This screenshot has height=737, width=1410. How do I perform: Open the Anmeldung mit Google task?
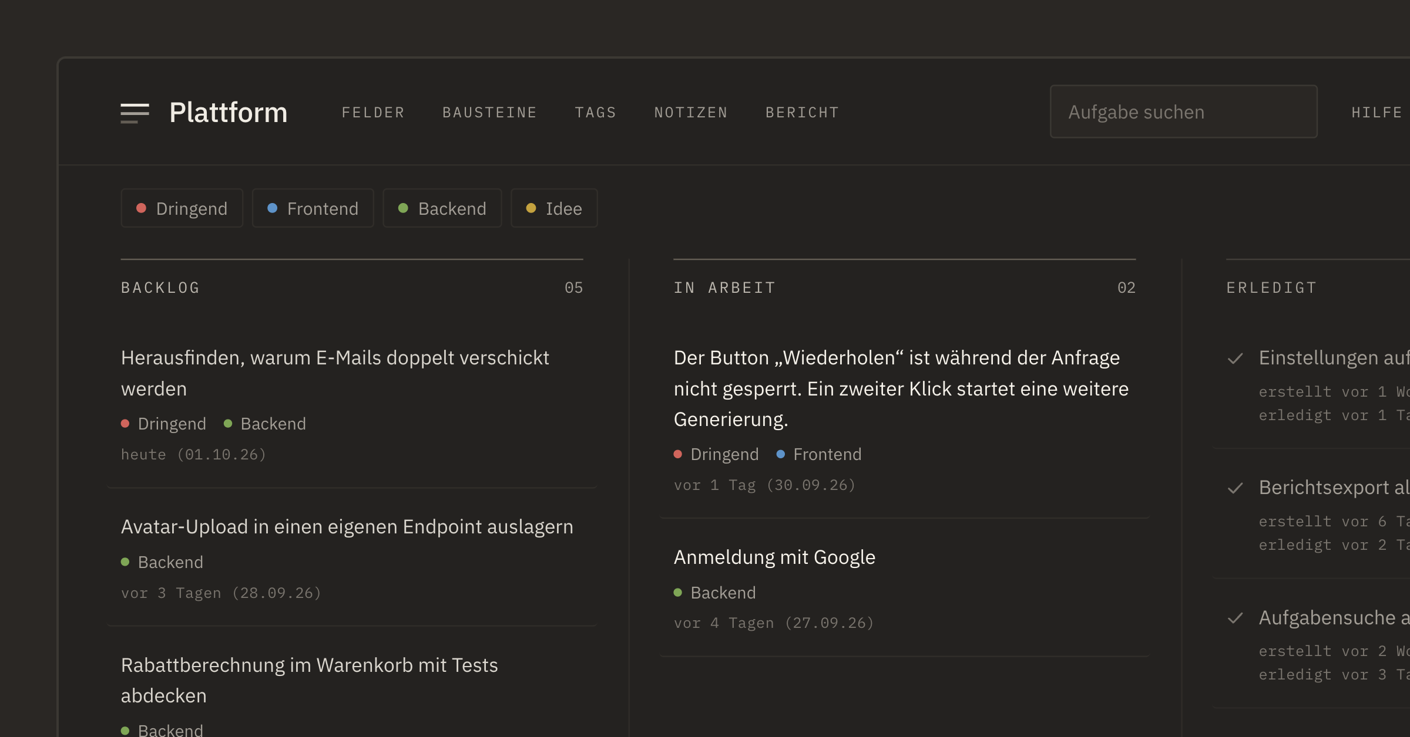coord(774,557)
